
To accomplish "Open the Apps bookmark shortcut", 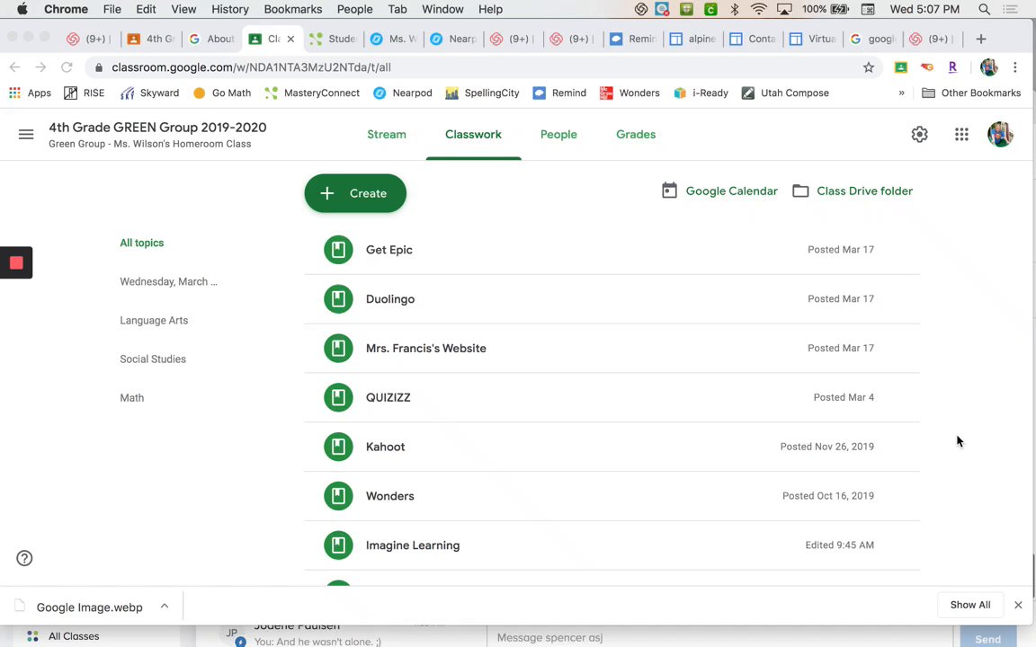I will coord(30,93).
